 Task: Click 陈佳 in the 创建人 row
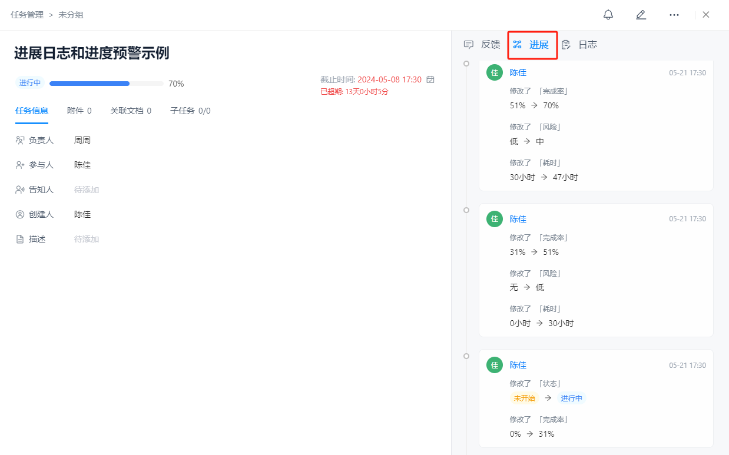pos(82,214)
